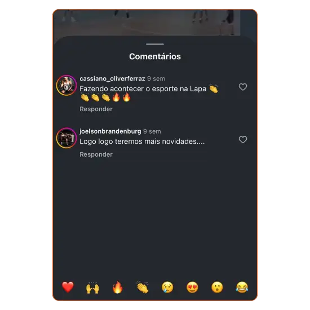
Task: Open joelsonbrandenburg's profile picture
Action: 67,138
